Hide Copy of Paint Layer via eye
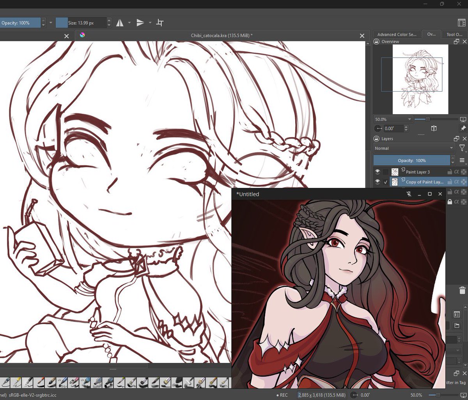 click(377, 182)
